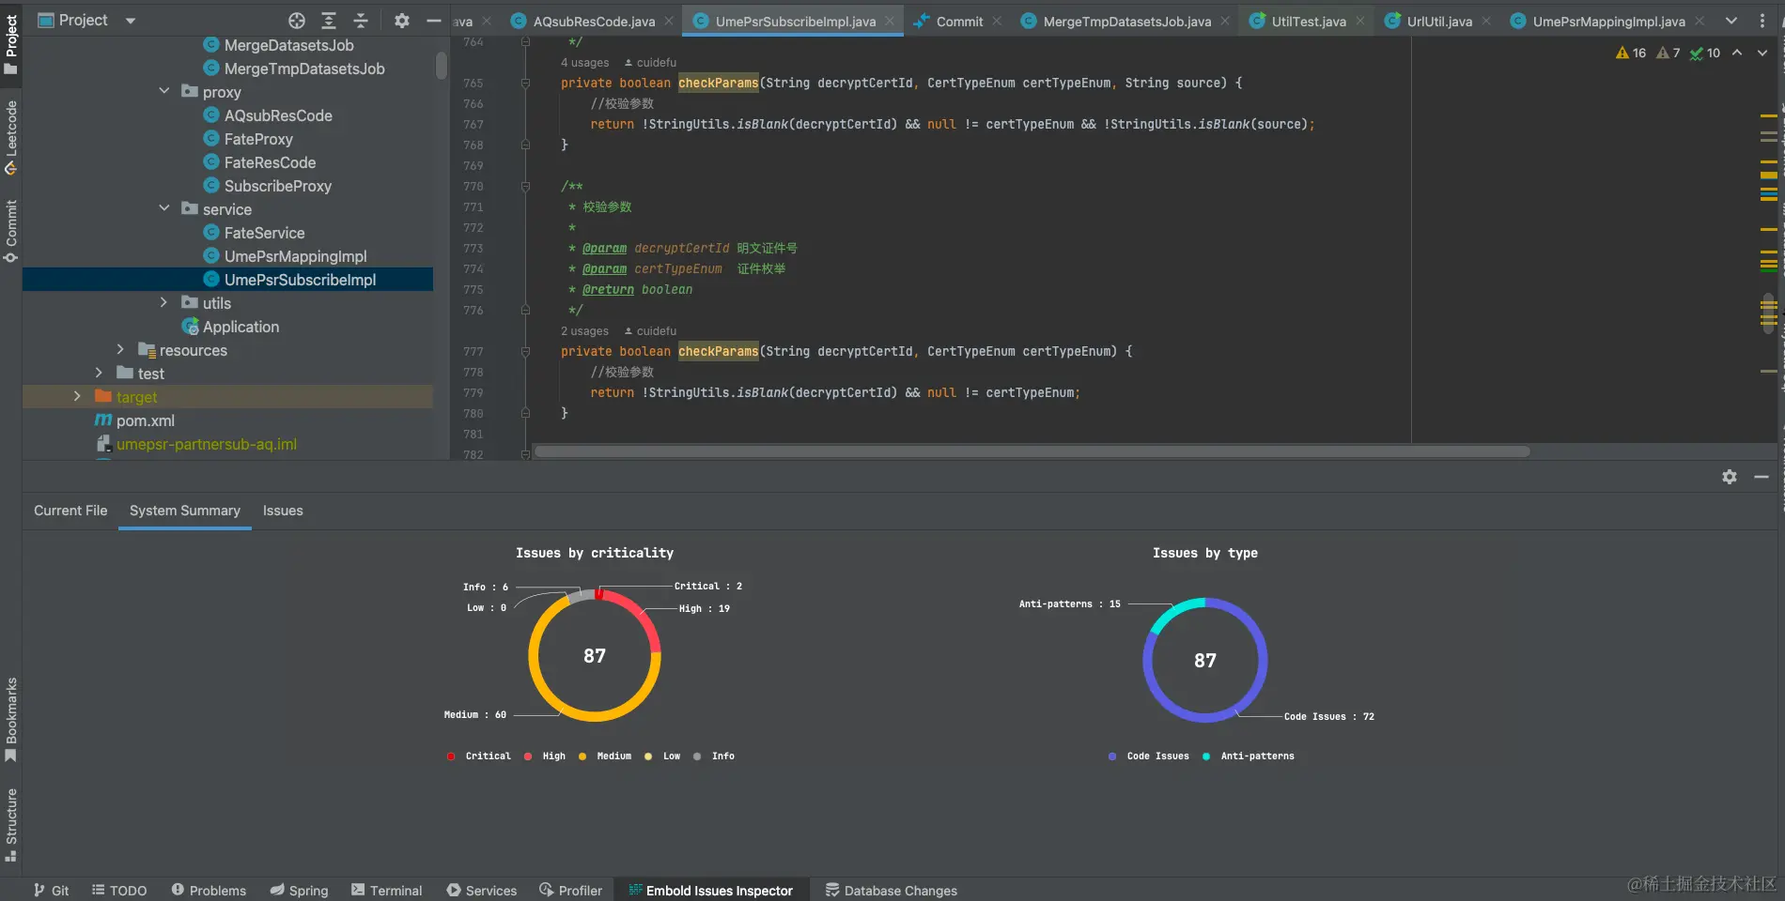Expand the test folder

99,373
